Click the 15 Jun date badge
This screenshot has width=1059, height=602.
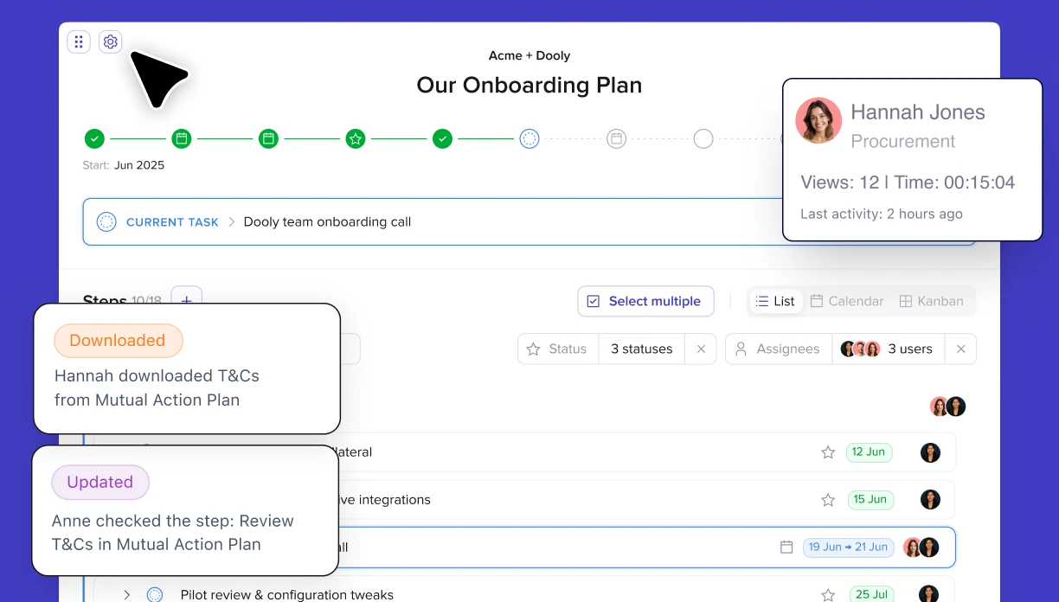870,500
